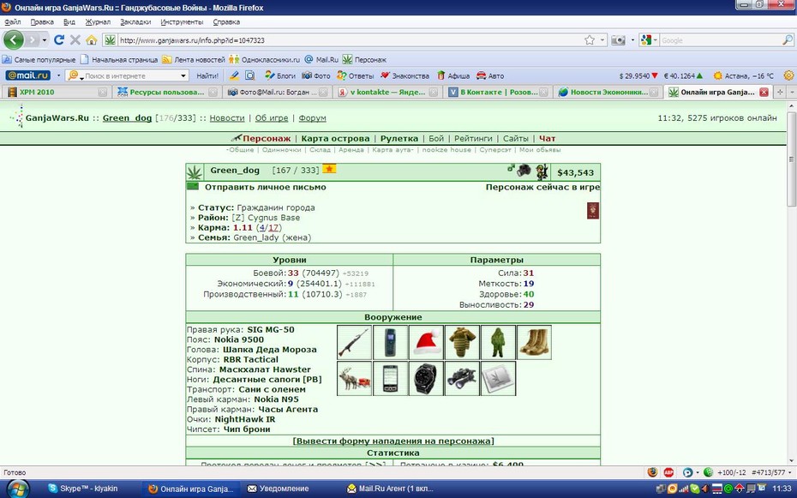Open the Green_lady family link
This screenshot has height=498, width=797.
(257, 237)
